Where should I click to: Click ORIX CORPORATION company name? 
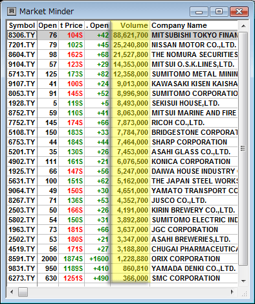[186, 259]
